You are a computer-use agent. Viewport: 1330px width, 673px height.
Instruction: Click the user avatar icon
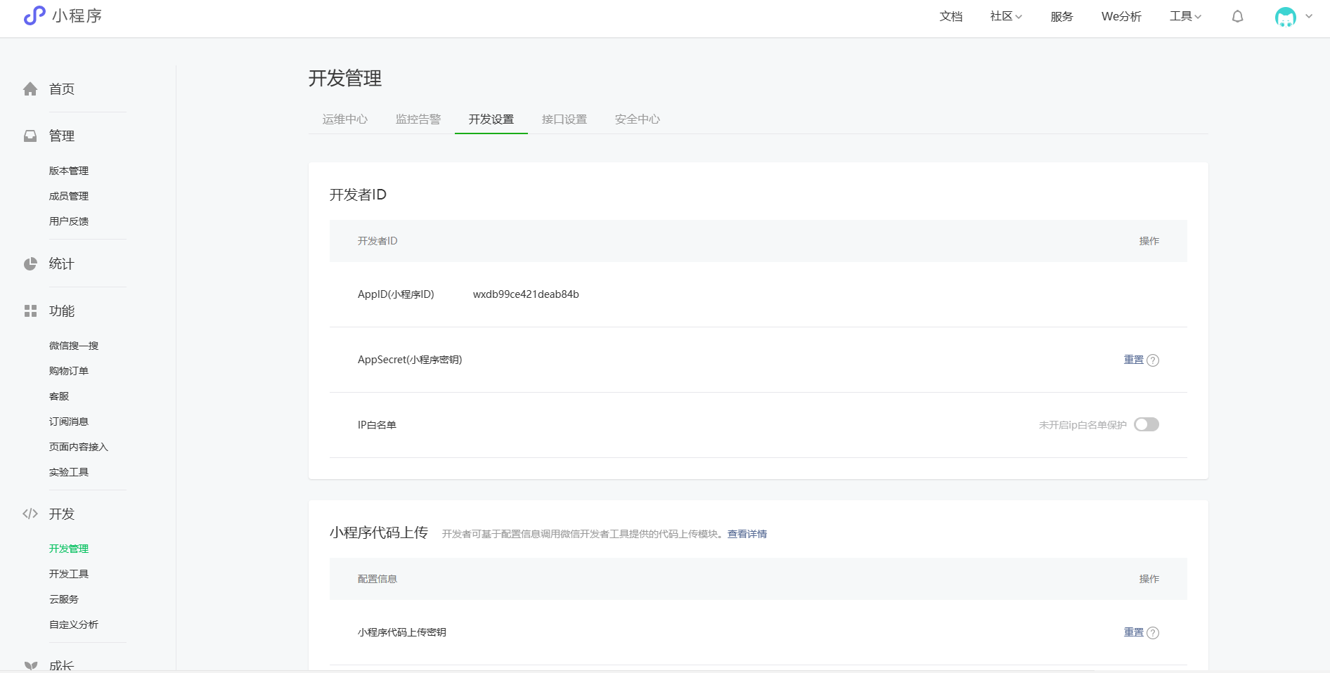tap(1285, 17)
